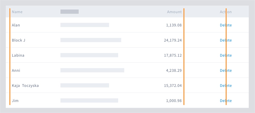Delete the Kaja Toczyska record

coord(226,86)
